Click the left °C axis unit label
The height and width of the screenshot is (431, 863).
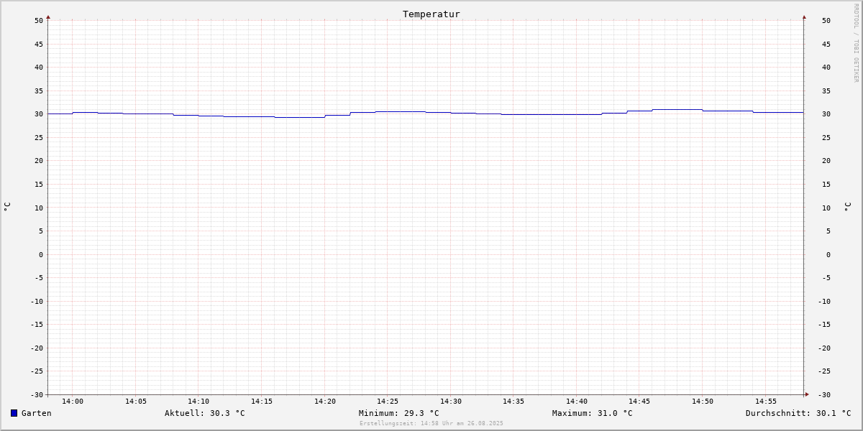tap(7, 206)
